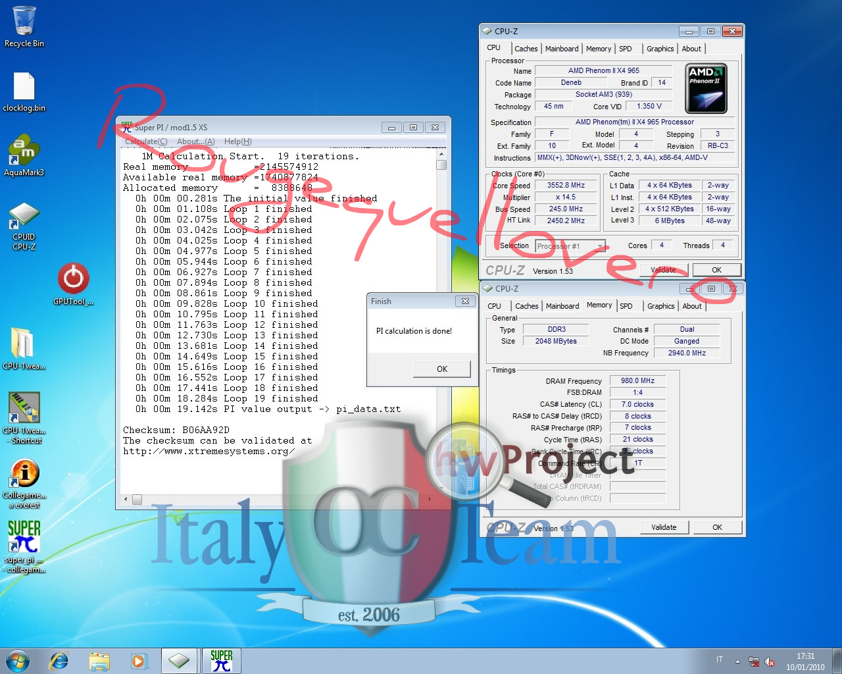This screenshot has height=674, width=842.
Task: Switch to About tab in top CPU-Z
Action: point(691,49)
